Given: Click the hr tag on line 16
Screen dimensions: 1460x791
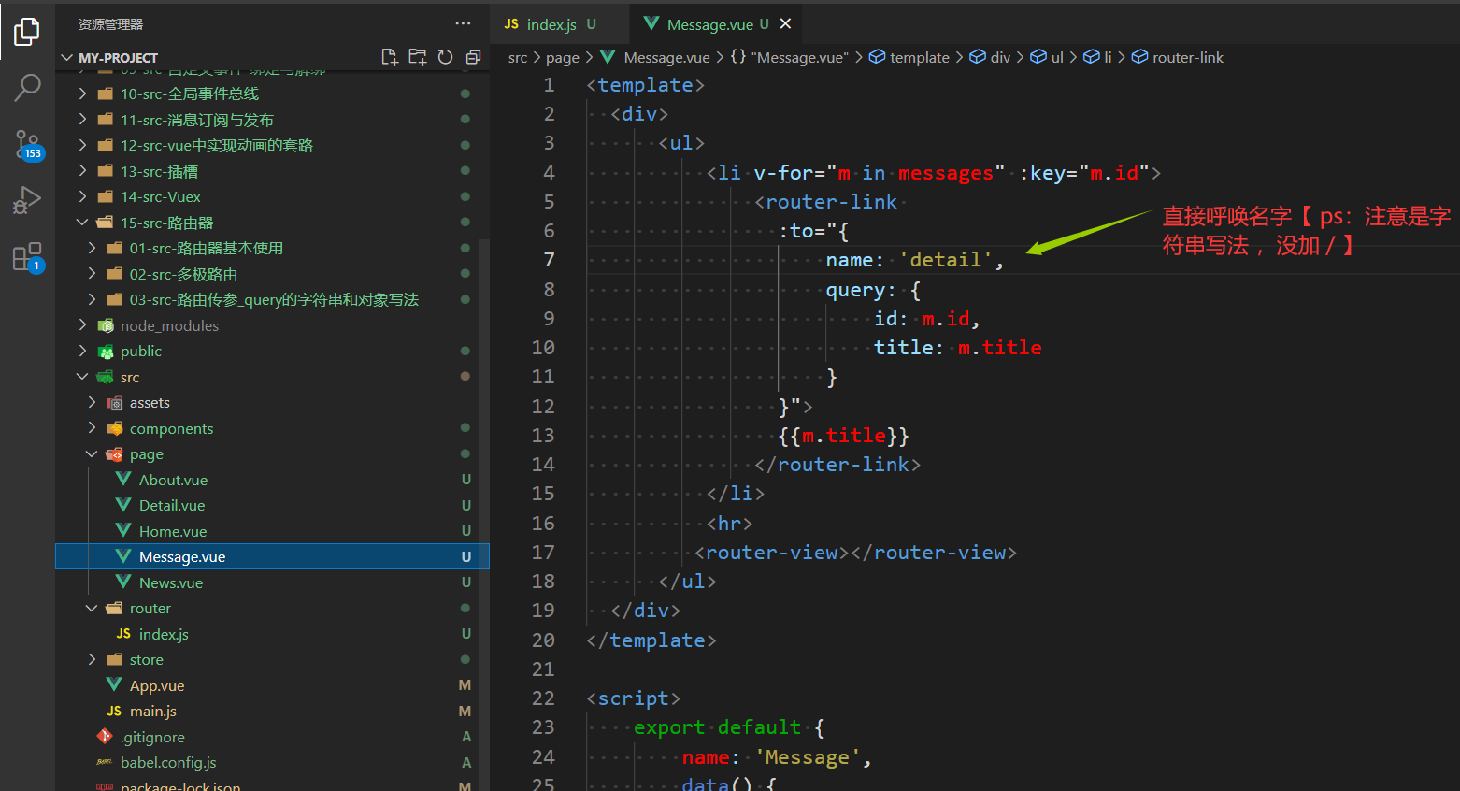Looking at the screenshot, I should tap(730, 524).
